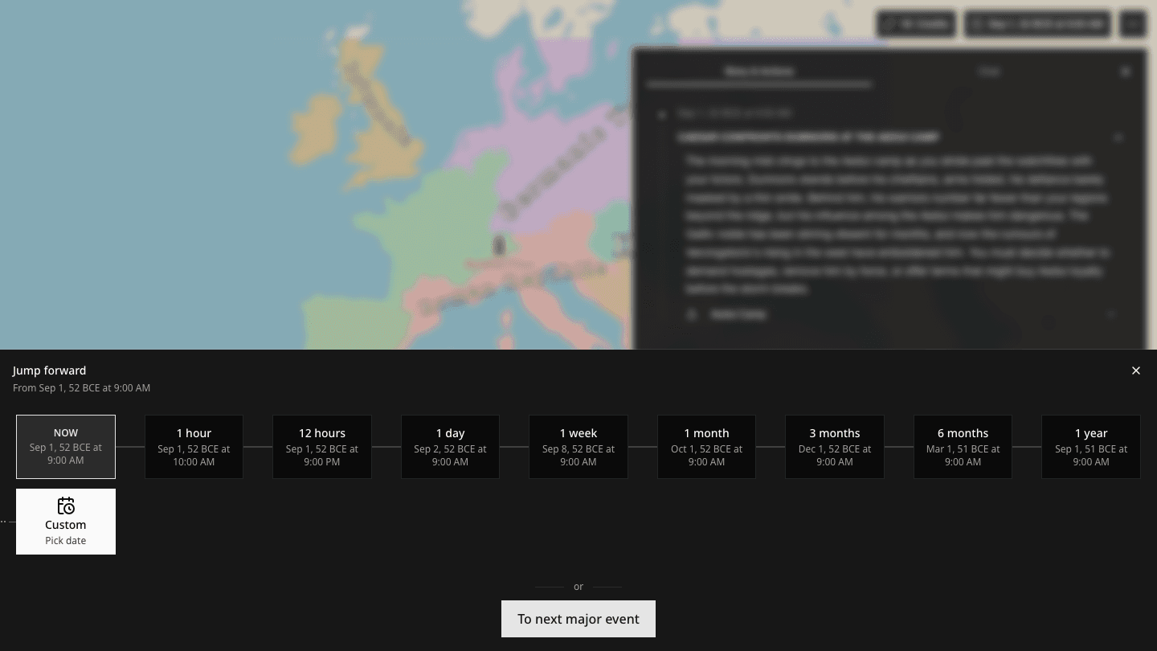Jump forward 1 hour

194,447
